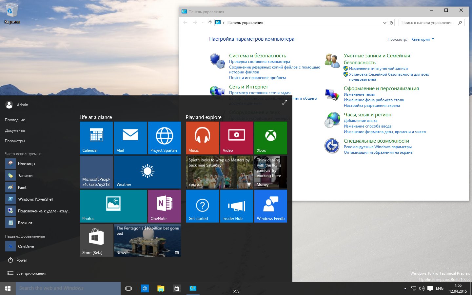Open File Explorer from taskbar
The image size is (472, 295).
pyautogui.click(x=161, y=288)
